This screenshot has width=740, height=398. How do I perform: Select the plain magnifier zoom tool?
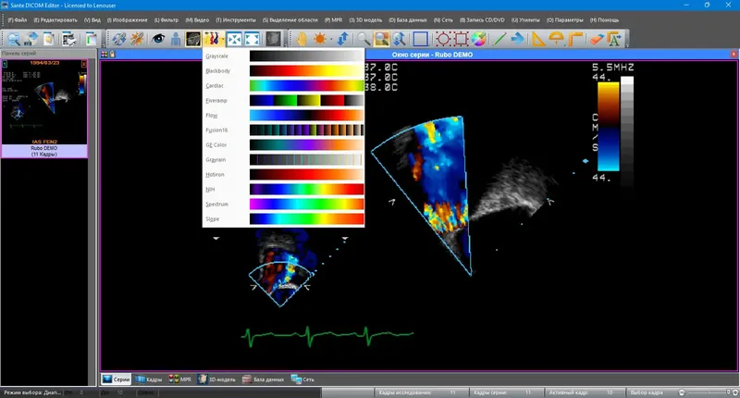click(x=363, y=39)
